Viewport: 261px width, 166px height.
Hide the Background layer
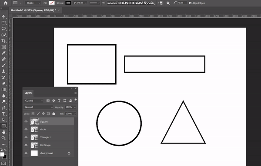tap(26, 153)
